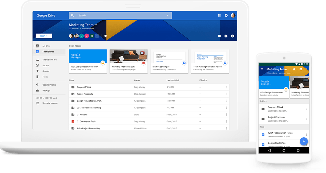326x173 pixels.
Task: Tap the blue plus floating button on phone
Action: pos(303,141)
